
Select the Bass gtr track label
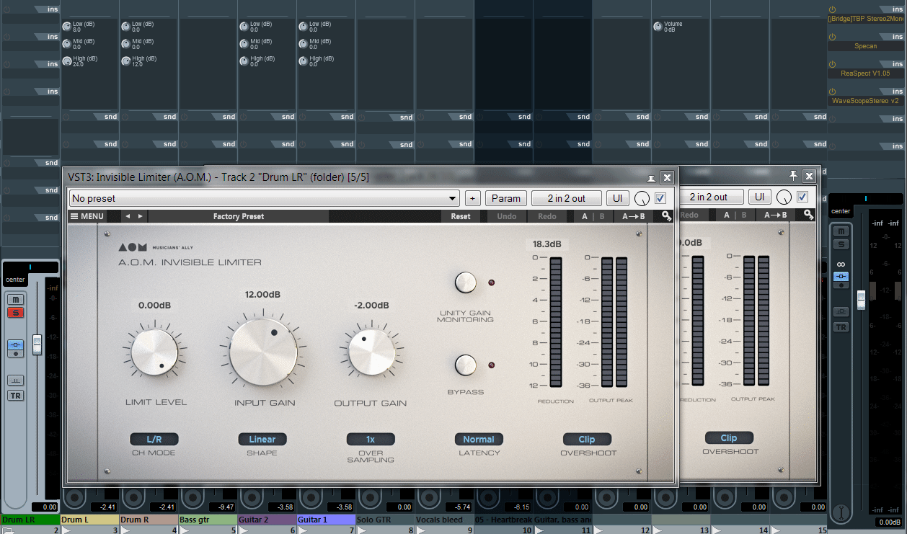(x=208, y=519)
